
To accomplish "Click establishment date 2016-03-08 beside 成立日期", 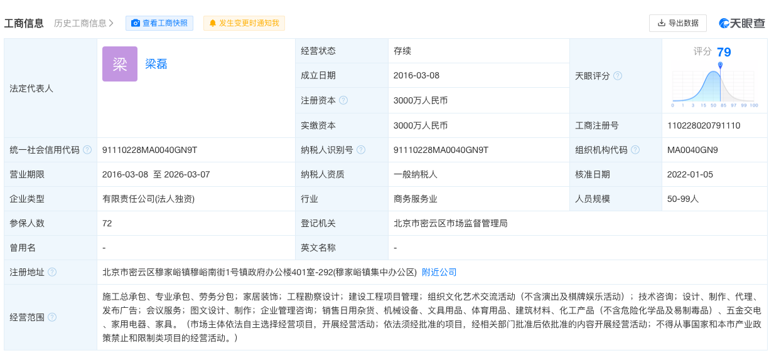I will click(416, 76).
